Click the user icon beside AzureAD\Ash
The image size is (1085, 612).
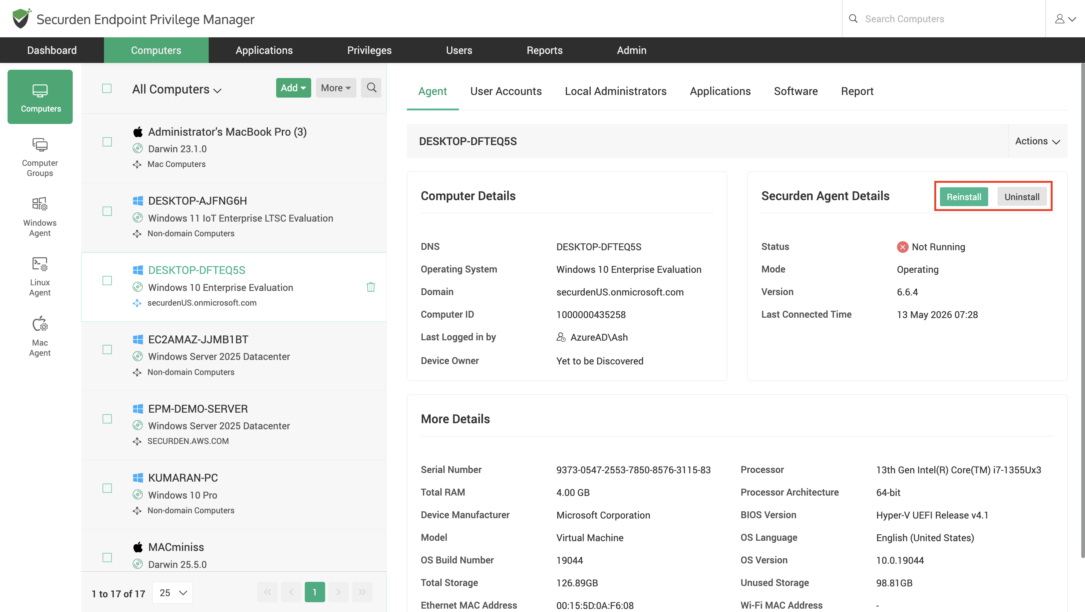click(x=561, y=337)
